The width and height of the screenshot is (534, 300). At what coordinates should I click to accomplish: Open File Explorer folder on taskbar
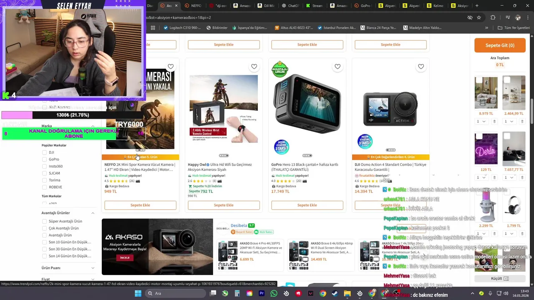(x=347, y=293)
